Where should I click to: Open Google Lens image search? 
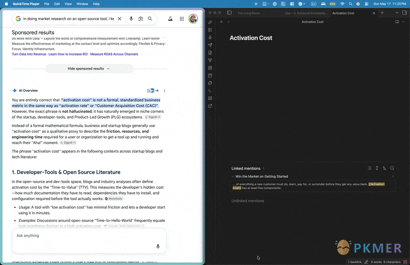coord(141,18)
